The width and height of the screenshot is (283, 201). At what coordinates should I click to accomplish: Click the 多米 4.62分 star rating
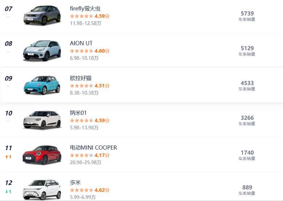pos(82,190)
